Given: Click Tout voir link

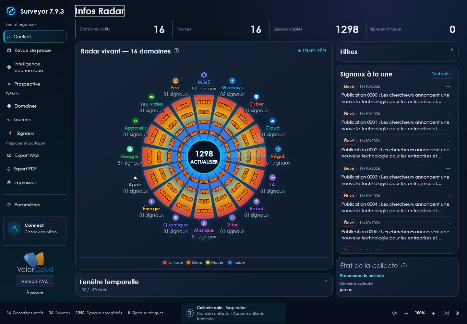Looking at the screenshot, I should pyautogui.click(x=442, y=74).
